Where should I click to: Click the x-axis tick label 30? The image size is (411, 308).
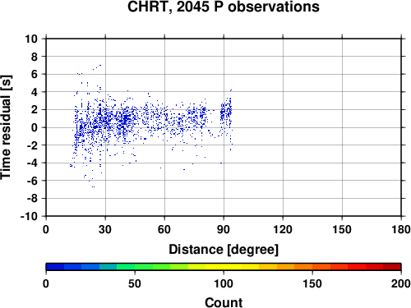click(105, 229)
